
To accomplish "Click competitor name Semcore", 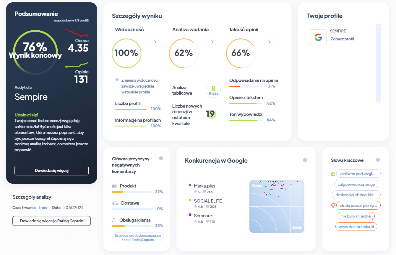I will (203, 216).
